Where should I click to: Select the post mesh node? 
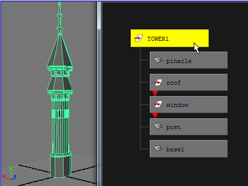tap(189, 127)
